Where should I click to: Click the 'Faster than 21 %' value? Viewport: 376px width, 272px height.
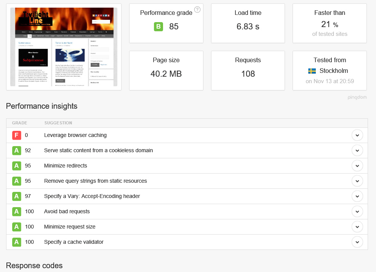click(x=330, y=24)
